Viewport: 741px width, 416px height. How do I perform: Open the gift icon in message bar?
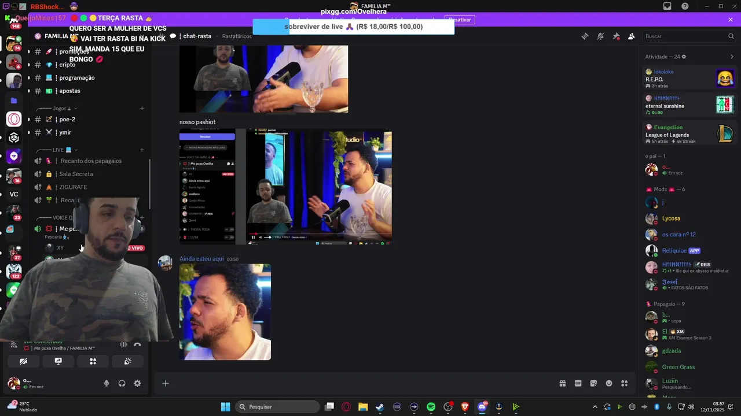click(x=562, y=383)
